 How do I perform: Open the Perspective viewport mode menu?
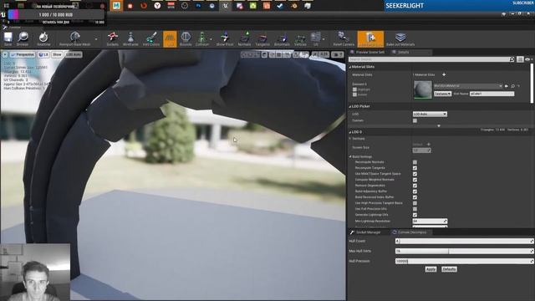(23, 54)
